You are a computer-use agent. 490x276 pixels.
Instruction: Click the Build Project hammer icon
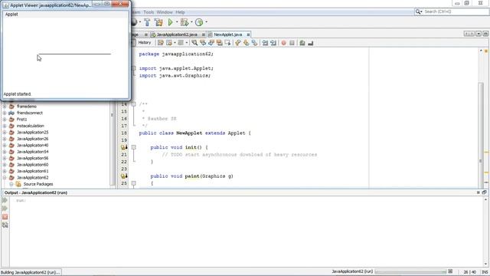[147, 22]
